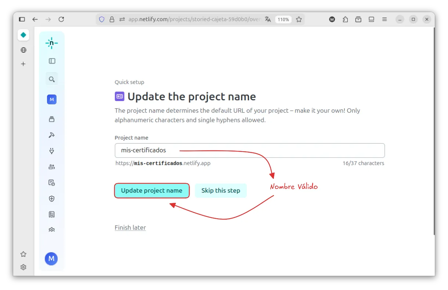
Task: Open the Members people icon in sidebar
Action: pos(52,167)
